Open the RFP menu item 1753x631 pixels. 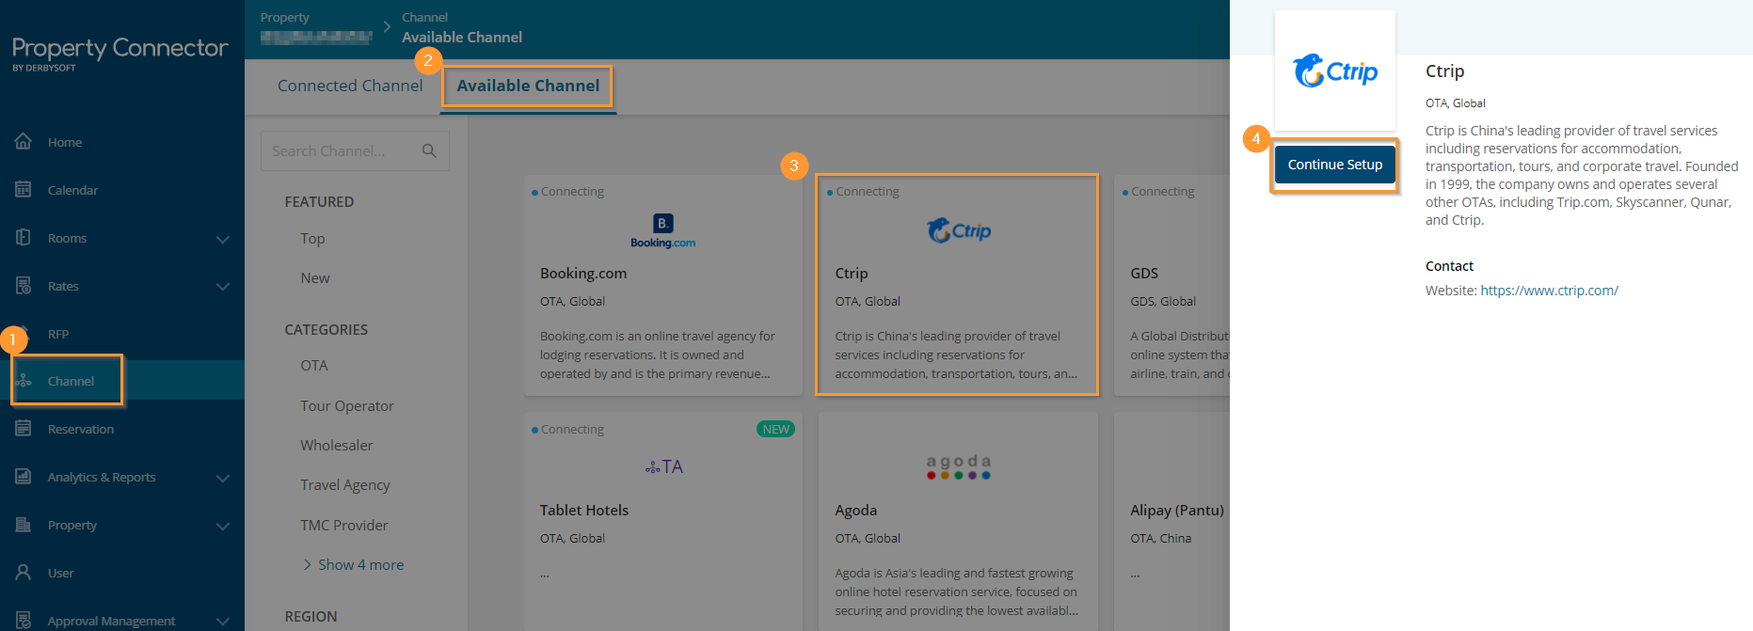[x=58, y=334]
